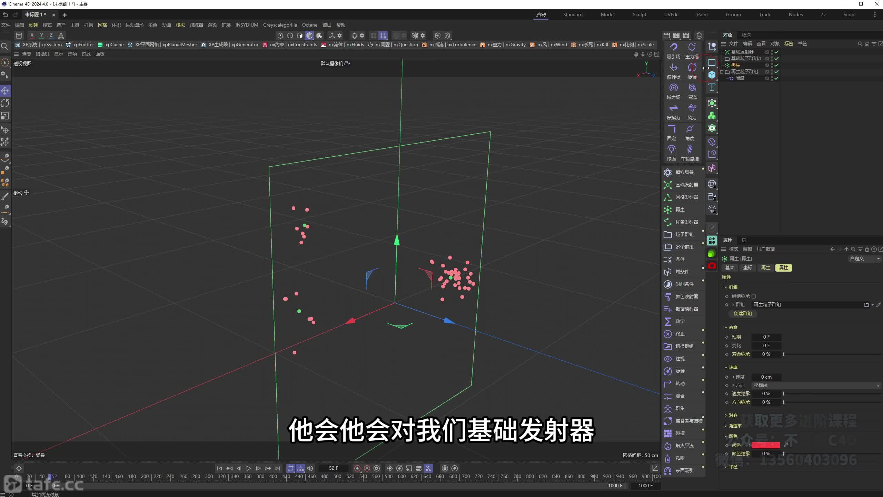Open the 自定义 mode dropdown
This screenshot has width=883, height=497.
click(x=864, y=259)
